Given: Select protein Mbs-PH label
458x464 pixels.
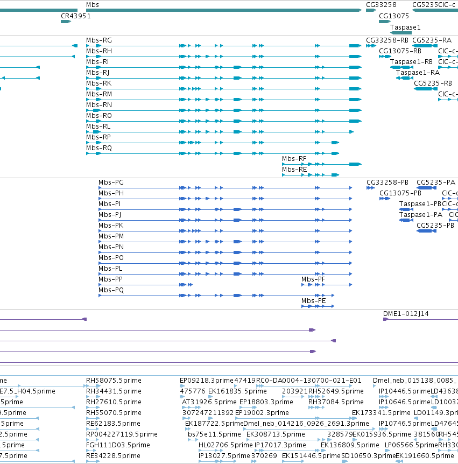Looking at the screenshot, I should point(111,193).
